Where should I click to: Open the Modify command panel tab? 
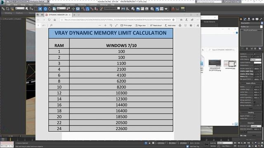point(245,19)
